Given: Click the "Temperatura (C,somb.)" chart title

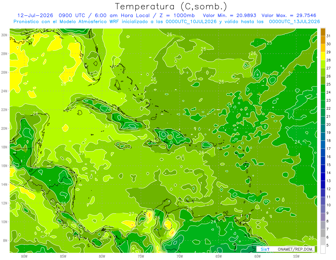Looking at the screenshot, I should point(171,6).
